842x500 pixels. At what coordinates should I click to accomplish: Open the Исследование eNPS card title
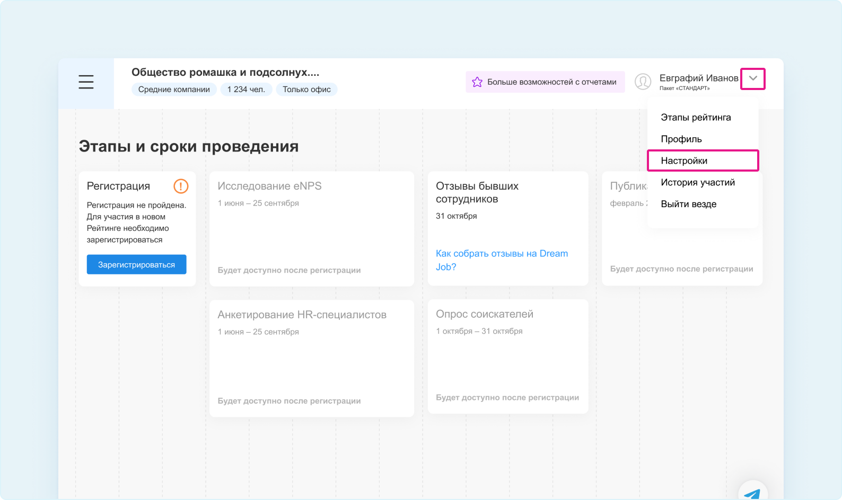tap(269, 186)
